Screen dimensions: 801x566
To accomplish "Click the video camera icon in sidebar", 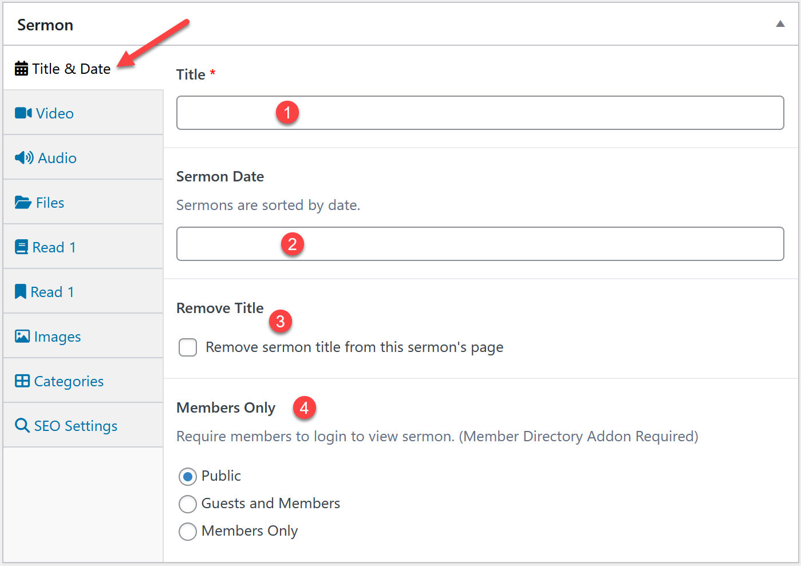I will [x=23, y=113].
